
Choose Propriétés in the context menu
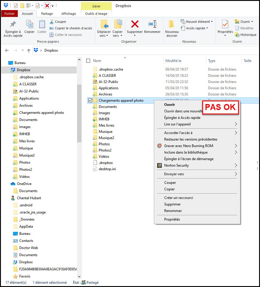click(197, 219)
